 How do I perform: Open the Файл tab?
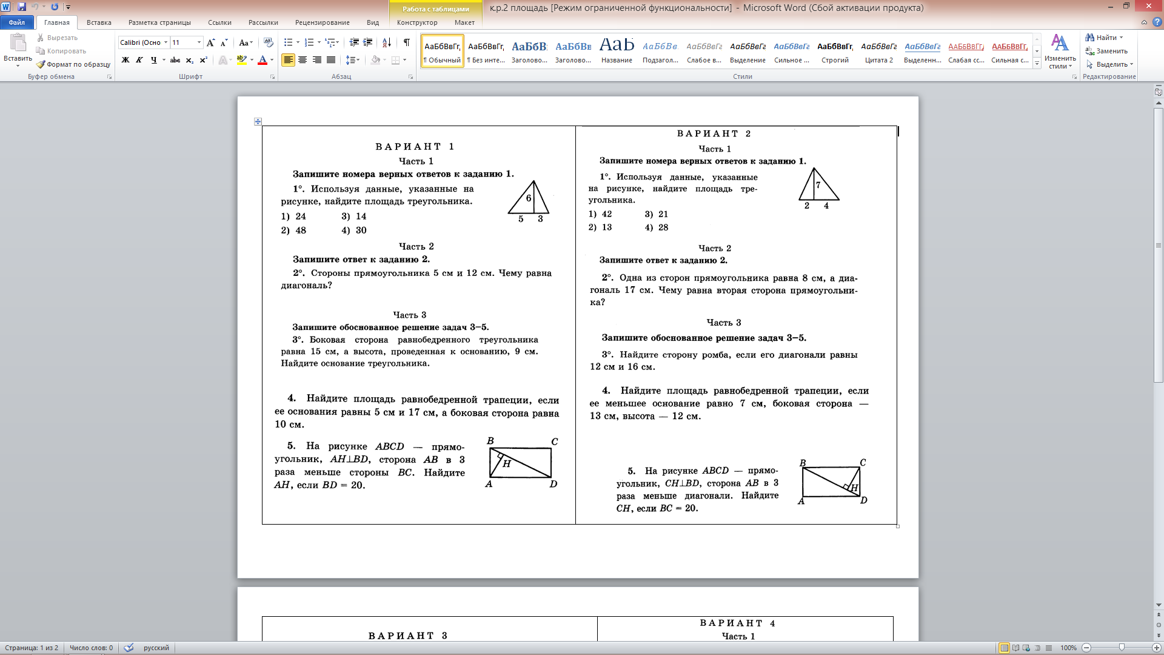17,22
